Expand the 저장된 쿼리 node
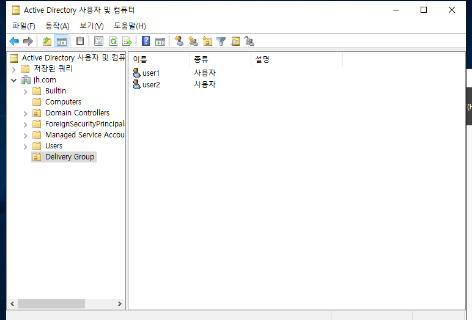 (x=14, y=70)
